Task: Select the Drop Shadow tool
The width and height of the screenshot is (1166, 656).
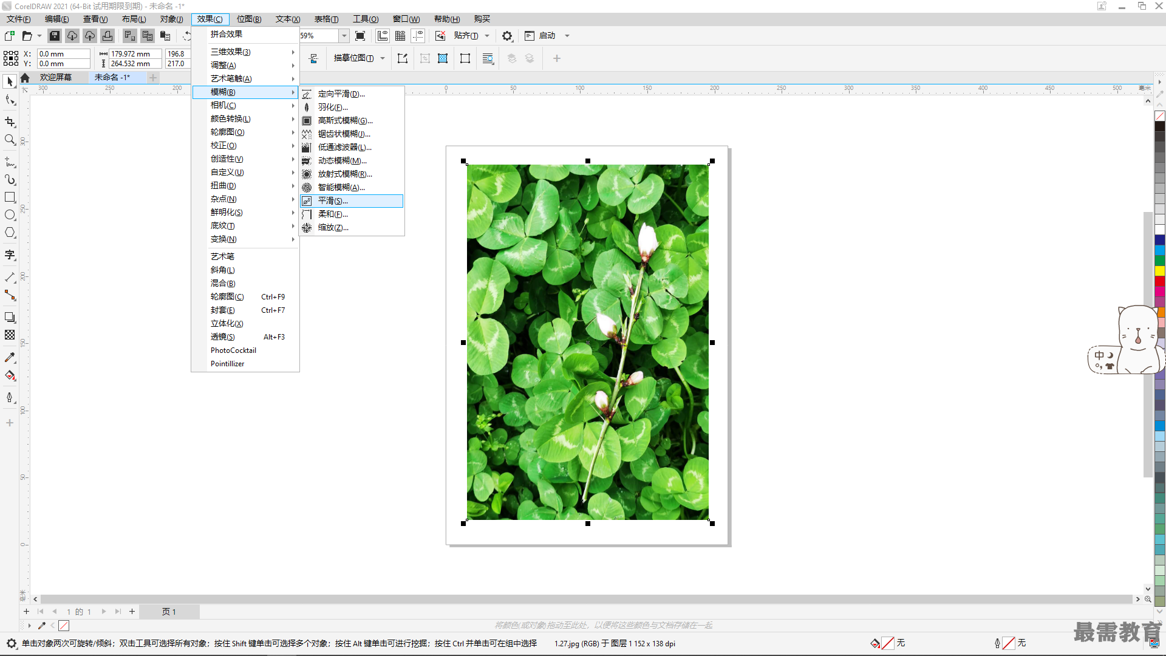Action: click(10, 318)
